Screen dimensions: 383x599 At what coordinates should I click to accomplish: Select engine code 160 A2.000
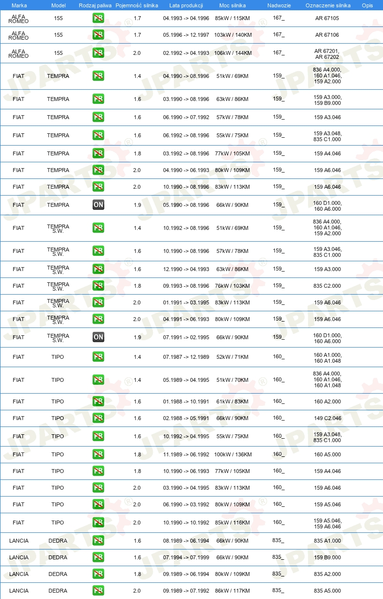pyautogui.click(x=328, y=401)
